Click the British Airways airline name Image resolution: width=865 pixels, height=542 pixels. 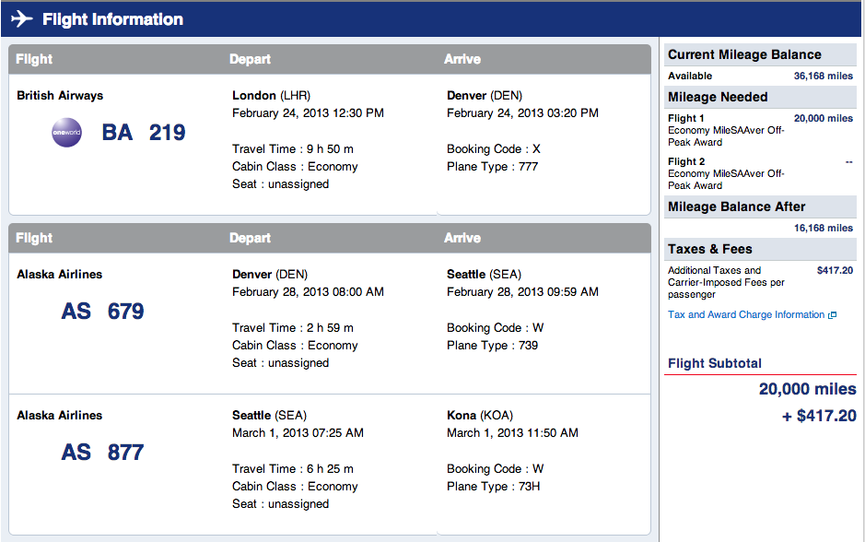click(60, 96)
